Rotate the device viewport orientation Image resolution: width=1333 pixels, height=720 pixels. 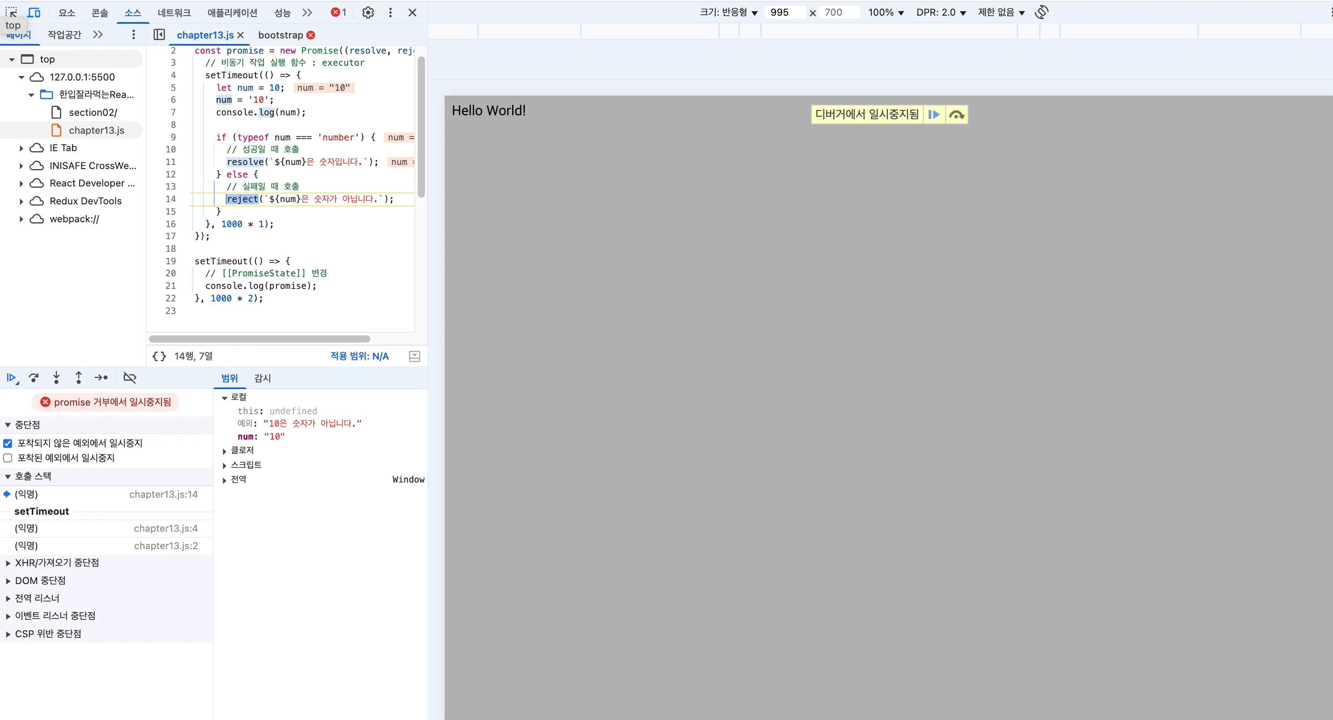click(1042, 13)
